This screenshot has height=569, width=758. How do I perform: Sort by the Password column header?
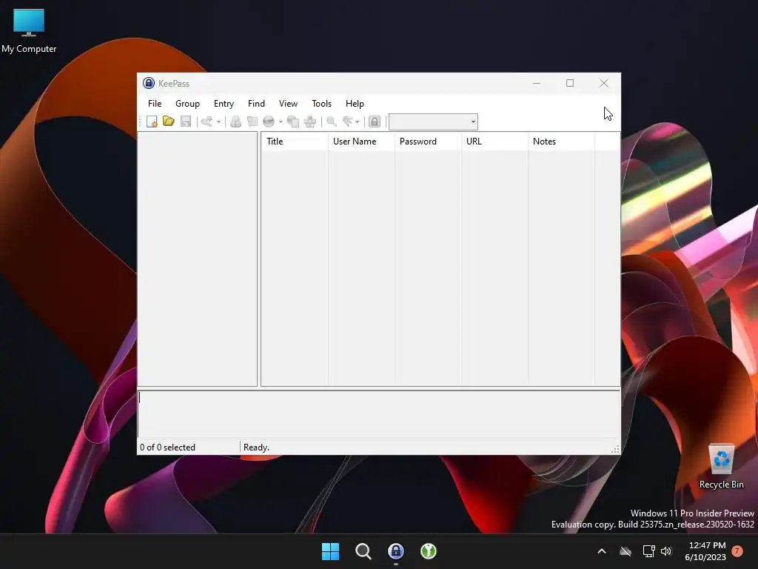click(x=428, y=142)
